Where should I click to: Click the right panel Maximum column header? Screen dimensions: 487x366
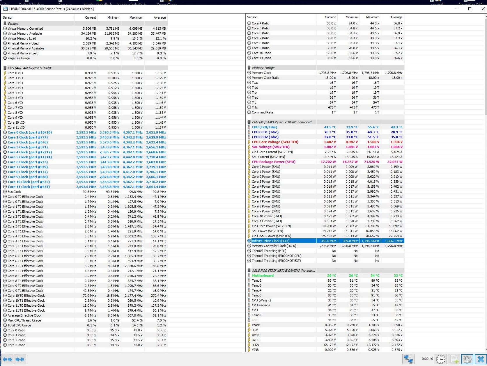point(370,17)
